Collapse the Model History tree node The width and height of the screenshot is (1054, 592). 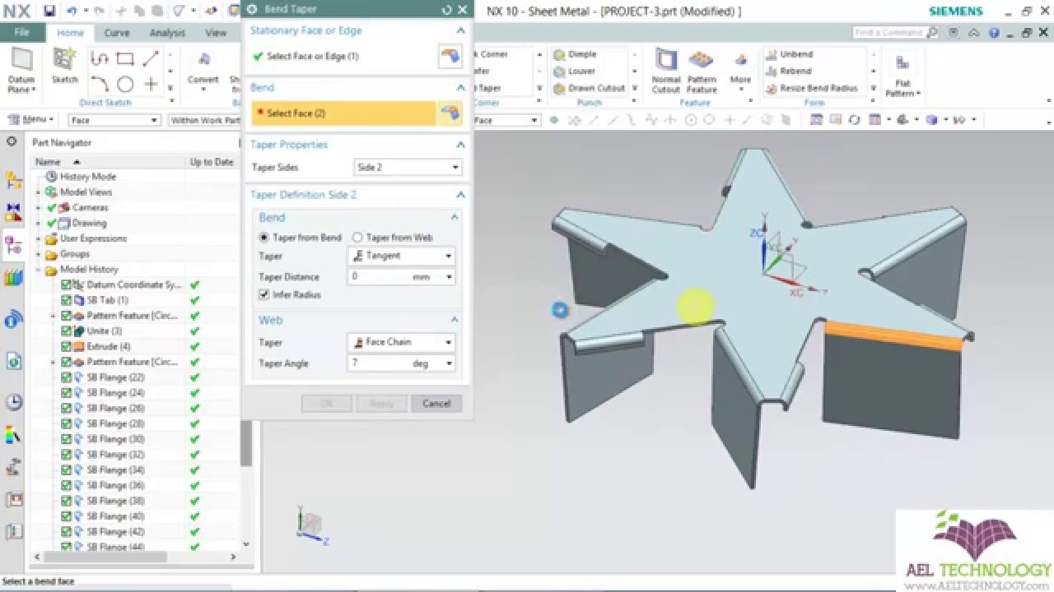click(38, 270)
